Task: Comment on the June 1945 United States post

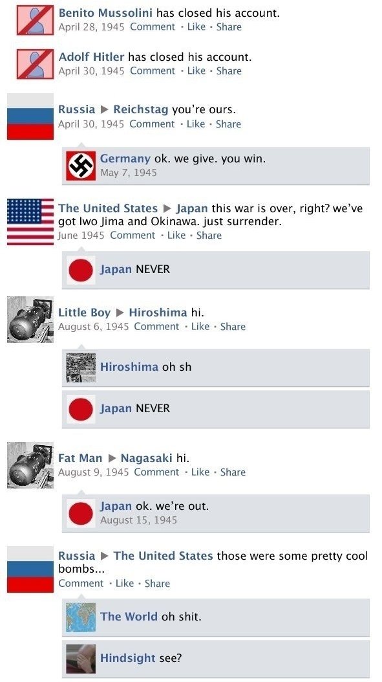Action: 133,236
